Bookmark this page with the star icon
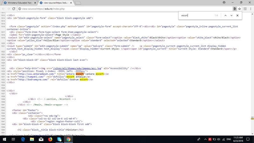254x143 pixels. (x=240, y=9)
